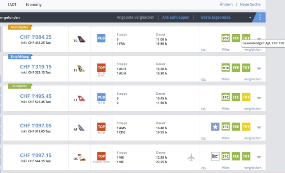Open the three-dot options menu
This screenshot has height=173, width=285.
[260, 18]
